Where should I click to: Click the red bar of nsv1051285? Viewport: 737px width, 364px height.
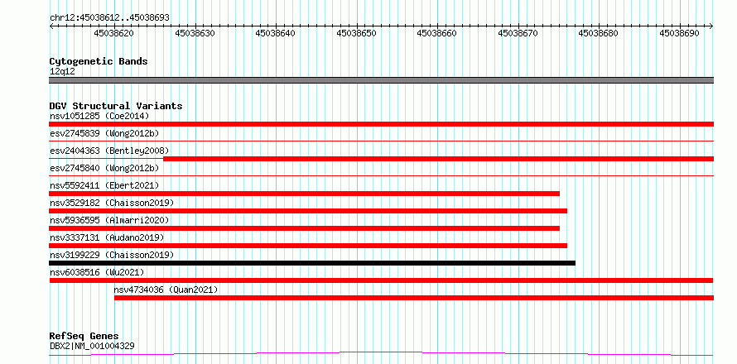coord(381,124)
